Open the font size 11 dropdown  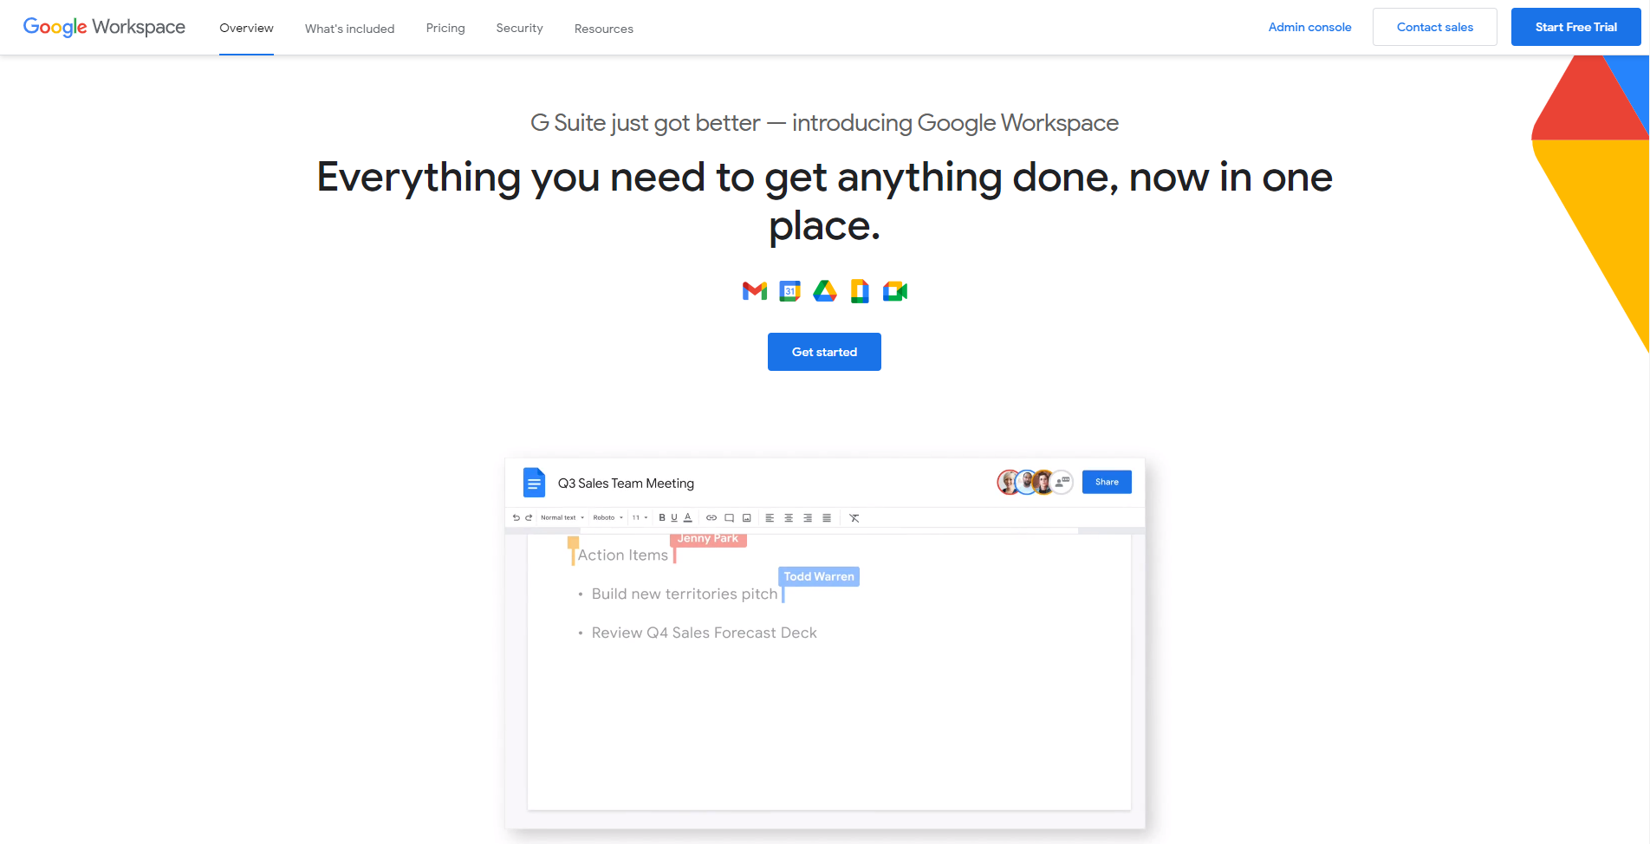pos(640,517)
